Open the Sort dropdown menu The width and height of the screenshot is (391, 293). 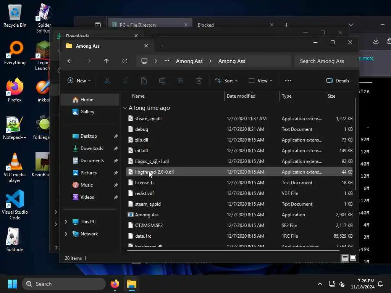226,81
